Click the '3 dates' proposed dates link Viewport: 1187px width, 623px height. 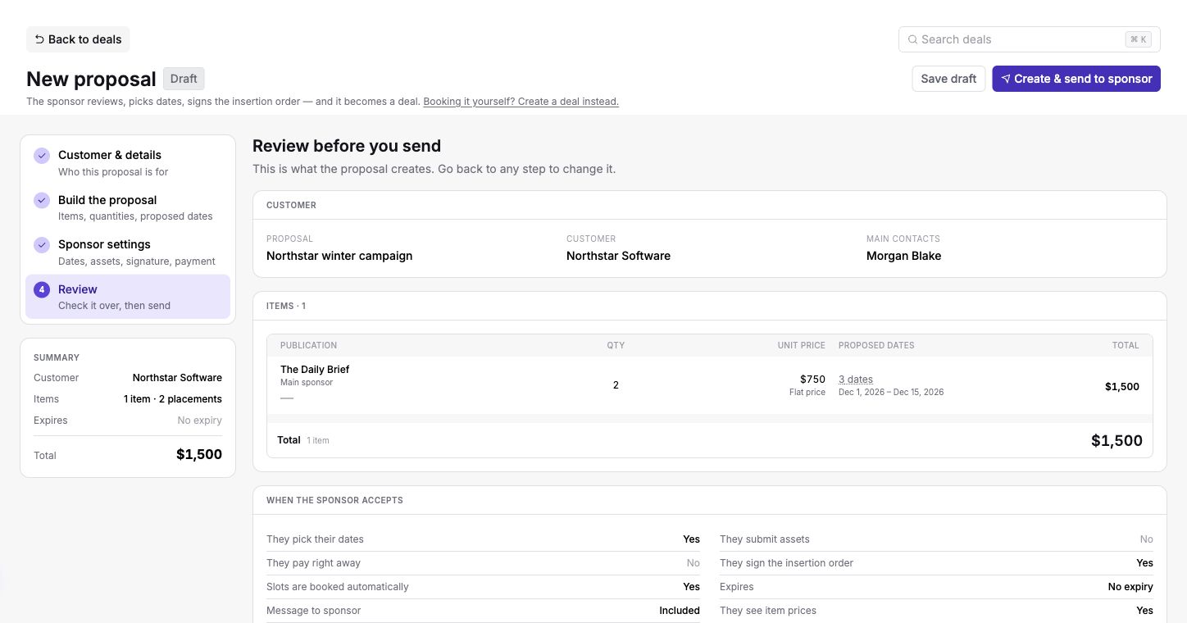click(x=856, y=380)
